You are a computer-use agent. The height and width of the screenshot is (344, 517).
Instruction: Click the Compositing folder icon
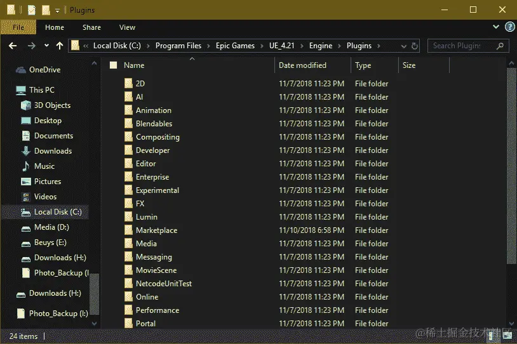[x=128, y=136]
